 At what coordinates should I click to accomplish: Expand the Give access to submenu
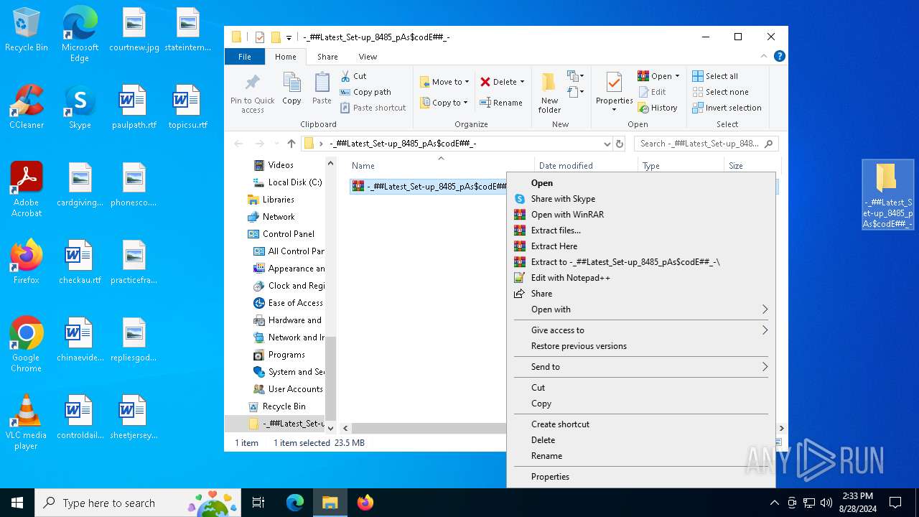click(640, 330)
